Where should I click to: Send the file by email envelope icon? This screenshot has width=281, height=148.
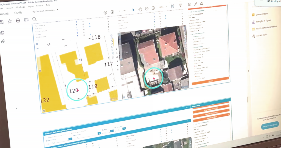pos(26,20)
